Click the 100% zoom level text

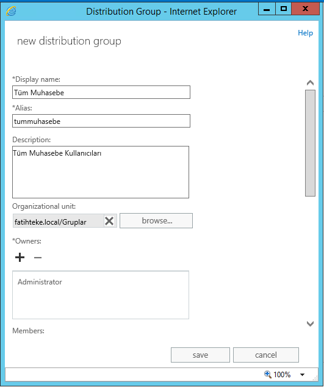(x=282, y=375)
